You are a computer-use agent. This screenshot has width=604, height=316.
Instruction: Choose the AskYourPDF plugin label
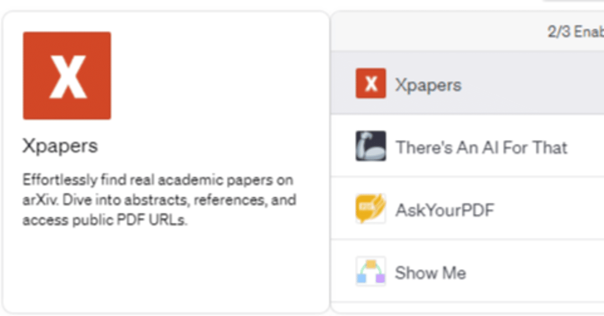pos(445,210)
